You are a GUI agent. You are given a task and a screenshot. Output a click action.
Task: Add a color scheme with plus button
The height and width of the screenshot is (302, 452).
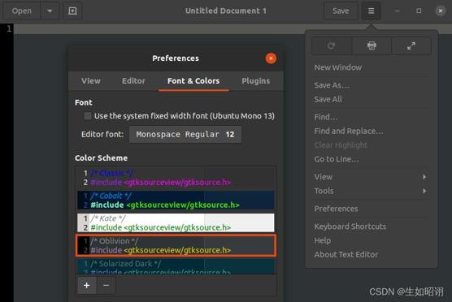[87, 285]
